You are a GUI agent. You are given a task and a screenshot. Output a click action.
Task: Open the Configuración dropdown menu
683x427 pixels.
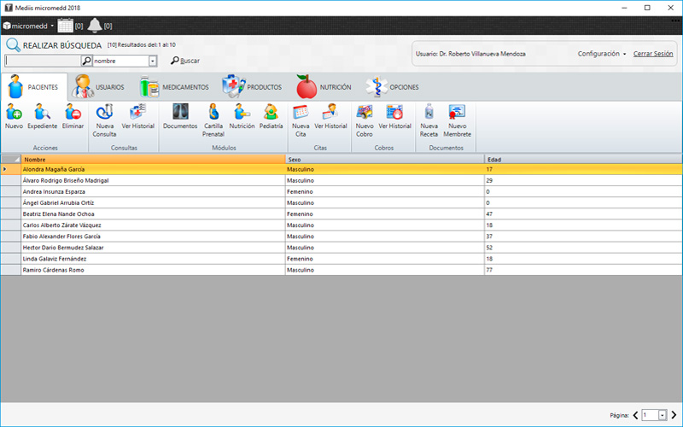(602, 54)
